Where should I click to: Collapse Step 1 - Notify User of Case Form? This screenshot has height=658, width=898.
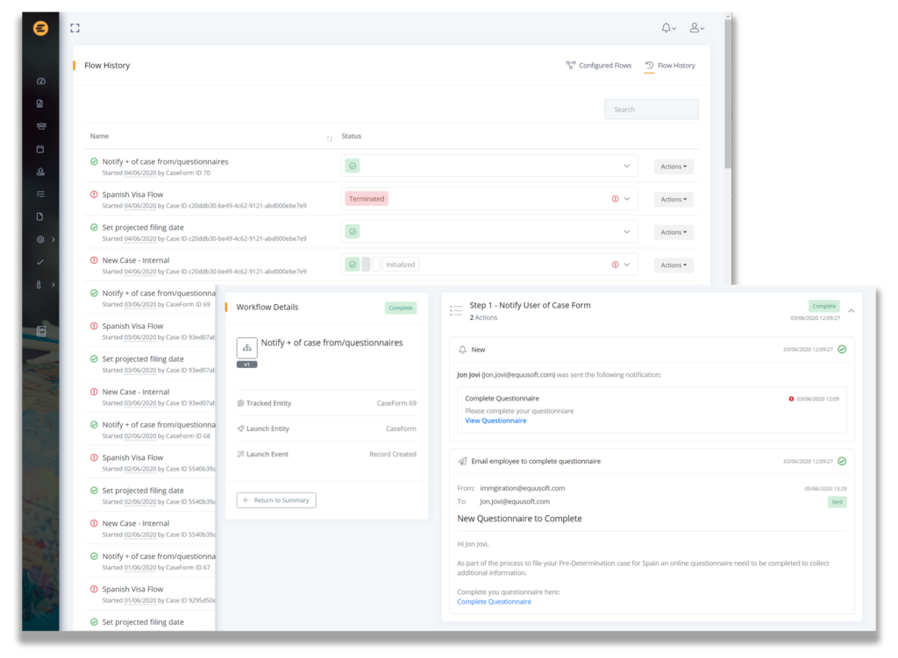[851, 310]
